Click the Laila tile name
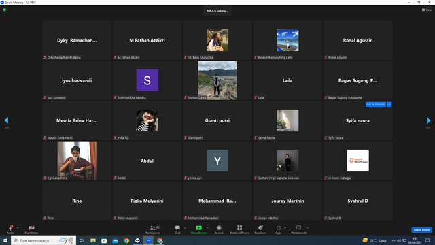 pyautogui.click(x=288, y=80)
